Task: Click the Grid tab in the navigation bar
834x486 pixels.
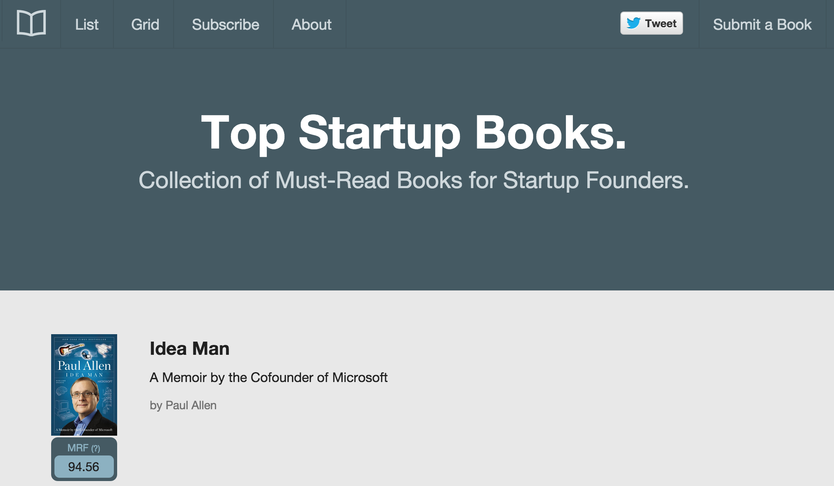Action: 145,24
